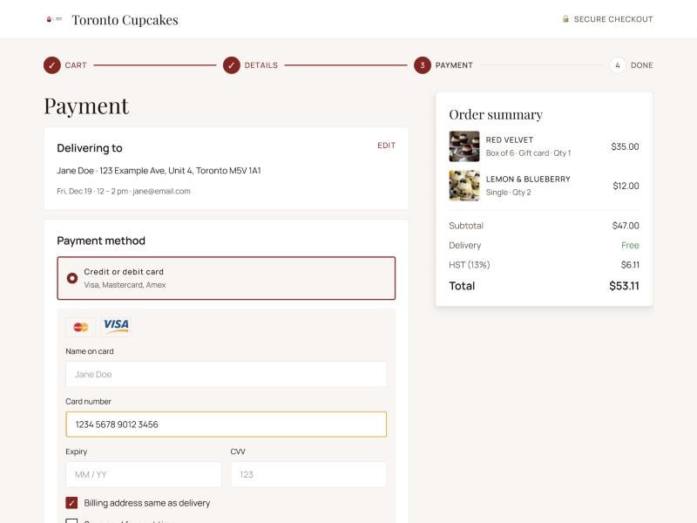Open the Red Velvet product thumbnail

click(x=464, y=146)
